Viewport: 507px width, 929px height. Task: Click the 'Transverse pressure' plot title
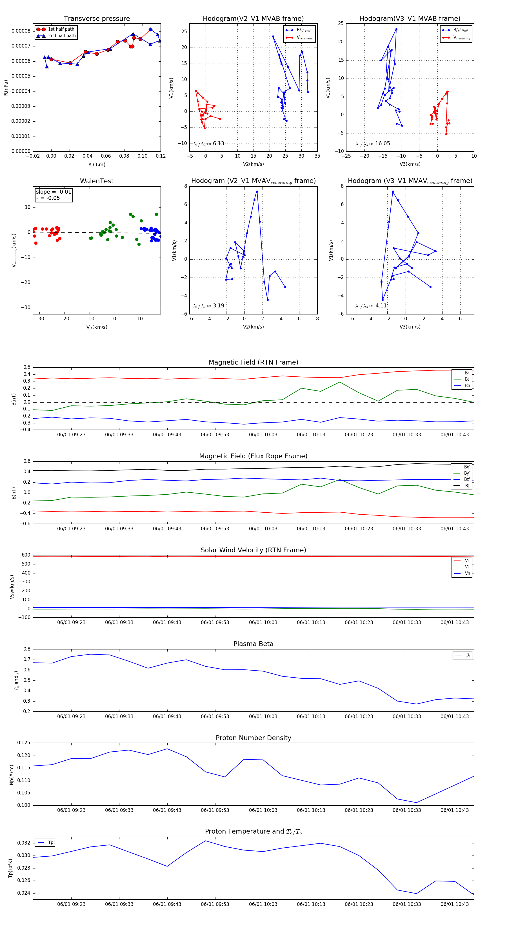point(97,19)
